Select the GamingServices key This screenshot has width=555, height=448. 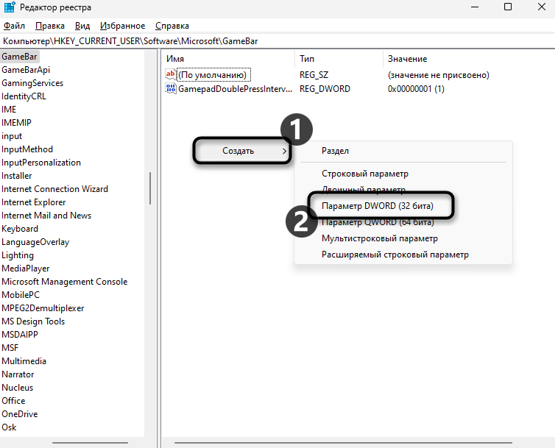coord(32,83)
